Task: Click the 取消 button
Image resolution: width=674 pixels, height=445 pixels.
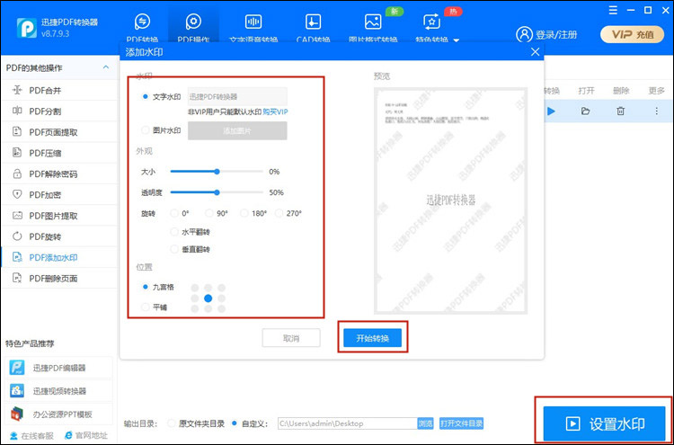Action: coord(291,338)
